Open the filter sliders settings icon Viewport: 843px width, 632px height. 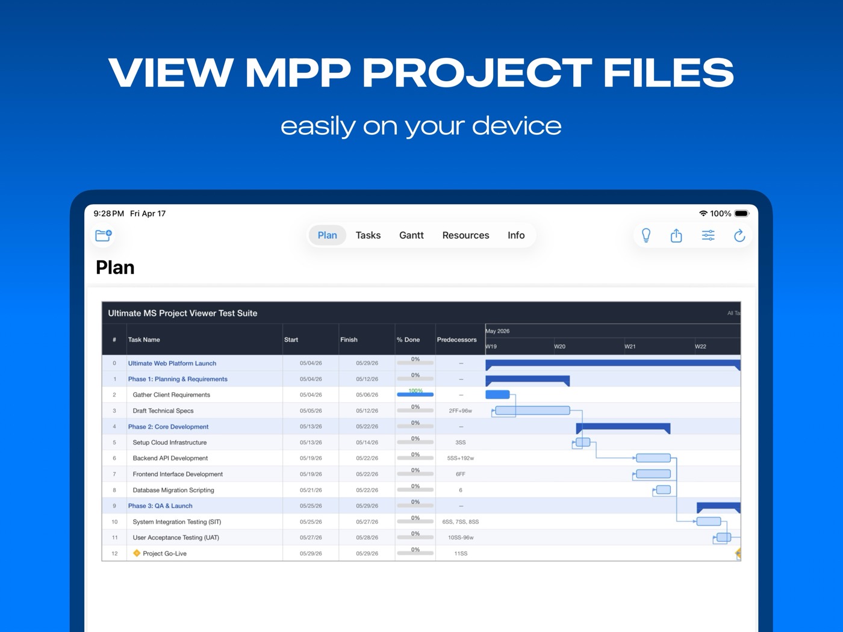708,235
